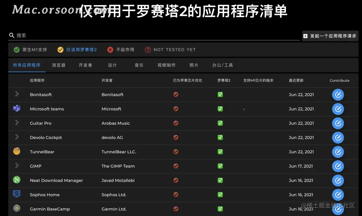Click the Arobas Music developer name
Image resolution: width=362 pixels, height=216 pixels.
(116, 123)
